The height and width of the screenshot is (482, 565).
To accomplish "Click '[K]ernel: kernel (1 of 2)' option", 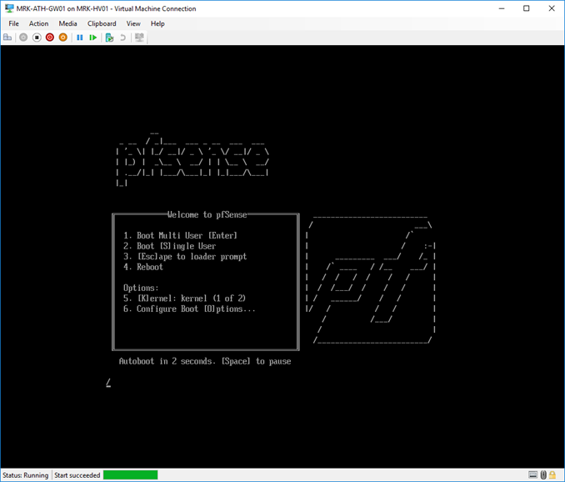I will [184, 299].
